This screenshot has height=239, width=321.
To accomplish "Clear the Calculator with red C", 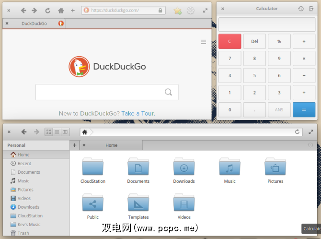I will coord(229,41).
